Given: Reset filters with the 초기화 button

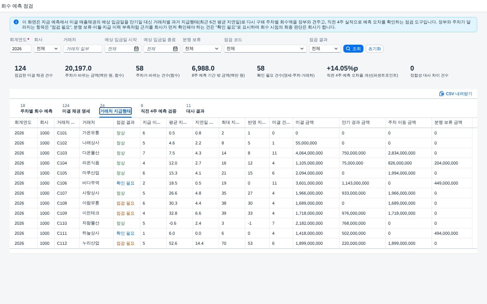Looking at the screenshot, I should [374, 49].
